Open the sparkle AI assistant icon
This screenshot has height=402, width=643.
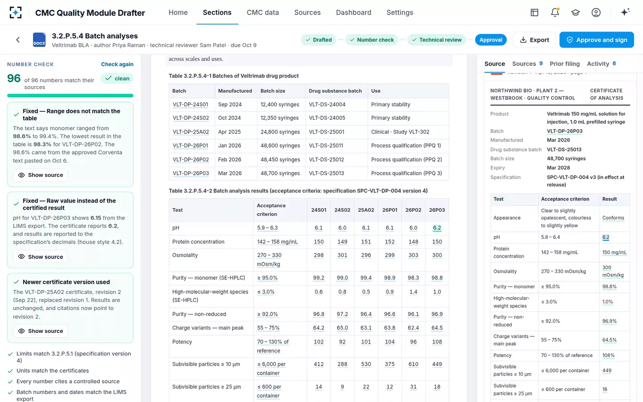click(625, 12)
